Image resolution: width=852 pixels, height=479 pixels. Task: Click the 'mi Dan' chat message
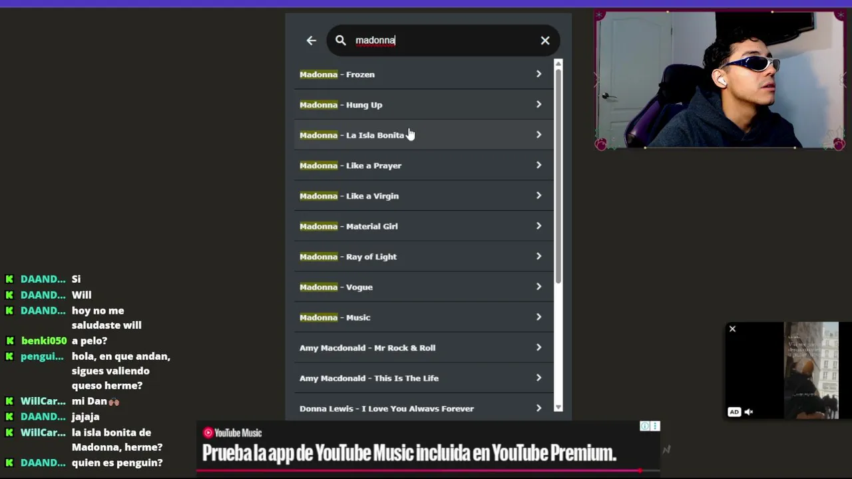95,401
